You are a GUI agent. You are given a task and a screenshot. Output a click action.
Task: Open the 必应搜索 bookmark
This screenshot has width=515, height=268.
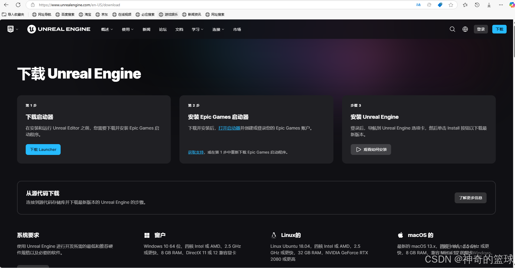pos(145,15)
